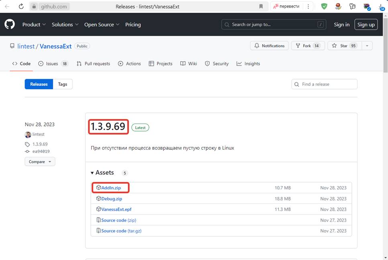Star the VanessaExt repository
Screen dimensions: 388x260
340,46
